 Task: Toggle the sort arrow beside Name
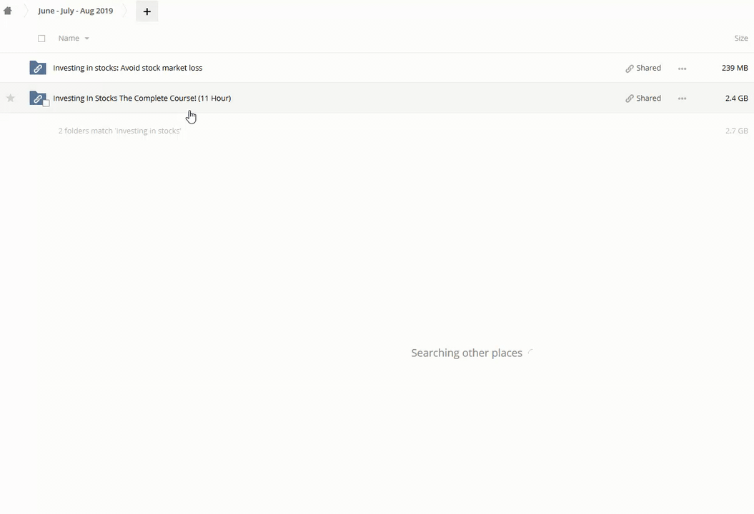pyautogui.click(x=87, y=39)
